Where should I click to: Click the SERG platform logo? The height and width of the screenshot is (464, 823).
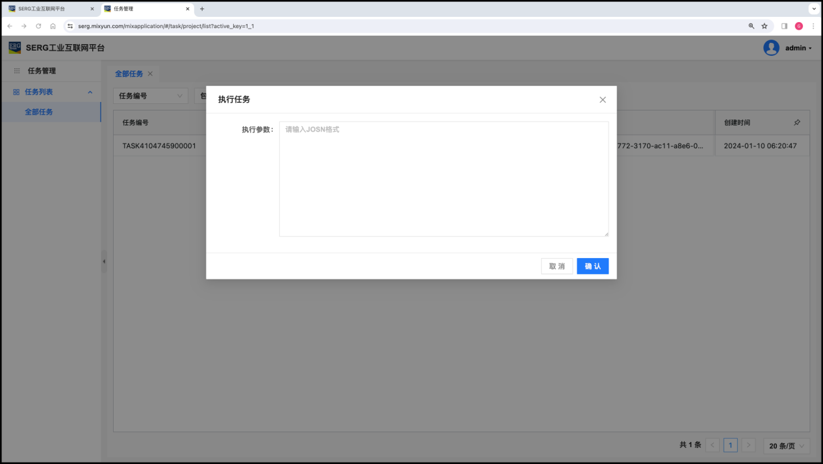(14, 47)
